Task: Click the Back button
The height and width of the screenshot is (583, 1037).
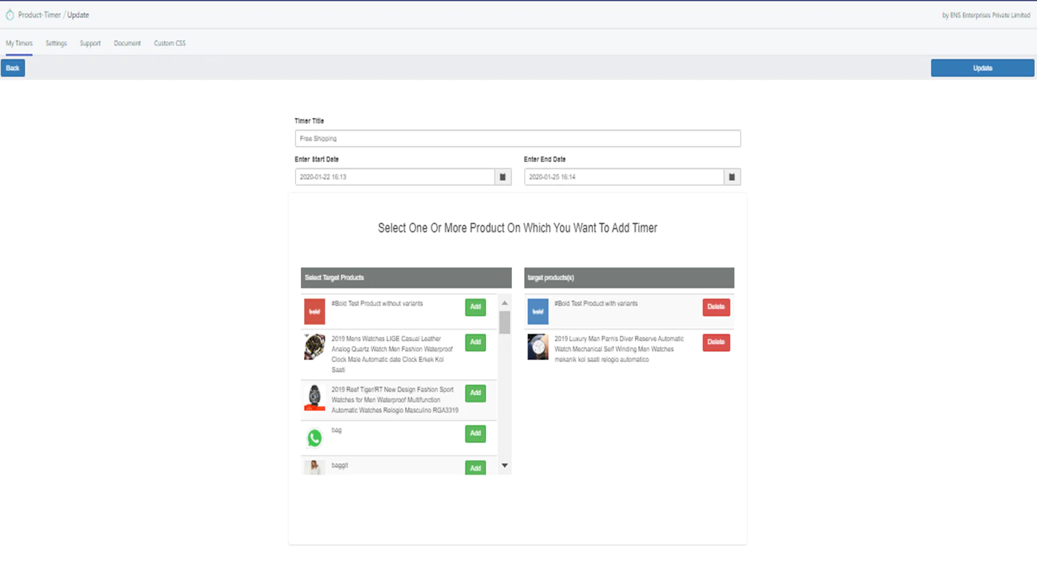Action: [13, 68]
